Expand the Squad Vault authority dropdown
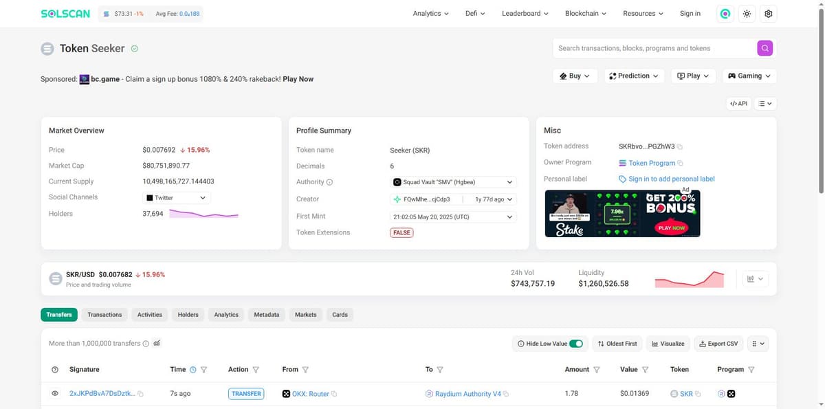Screen dimensions: 825x409 (453, 182)
